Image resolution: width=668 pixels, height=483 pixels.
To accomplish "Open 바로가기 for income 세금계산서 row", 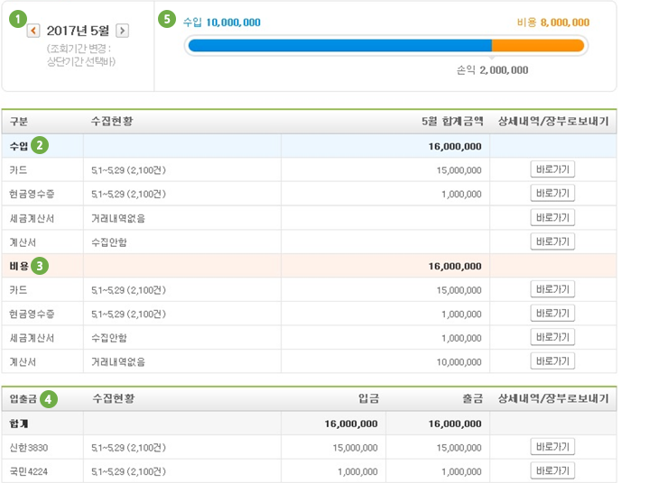I will (x=552, y=217).
